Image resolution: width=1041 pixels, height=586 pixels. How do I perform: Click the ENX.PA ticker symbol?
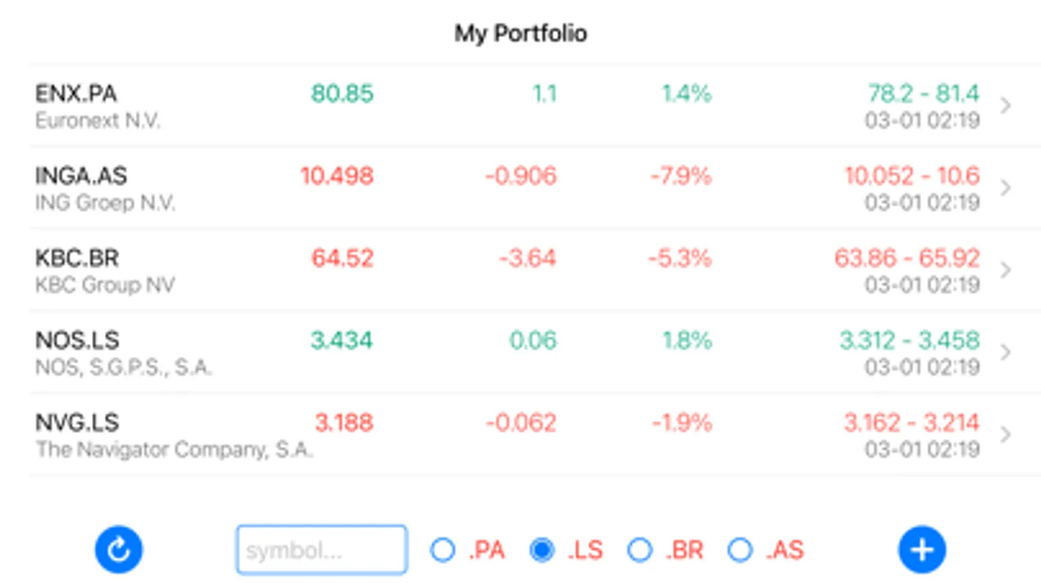(x=76, y=94)
